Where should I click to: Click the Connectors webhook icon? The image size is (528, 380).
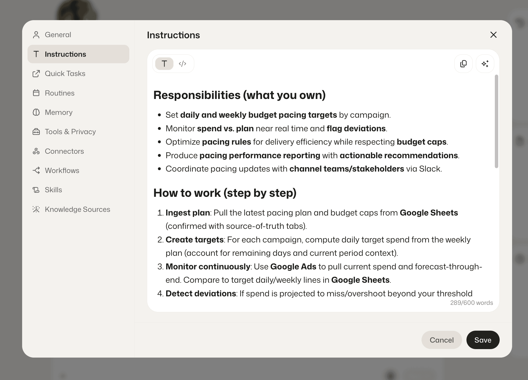[36, 151]
